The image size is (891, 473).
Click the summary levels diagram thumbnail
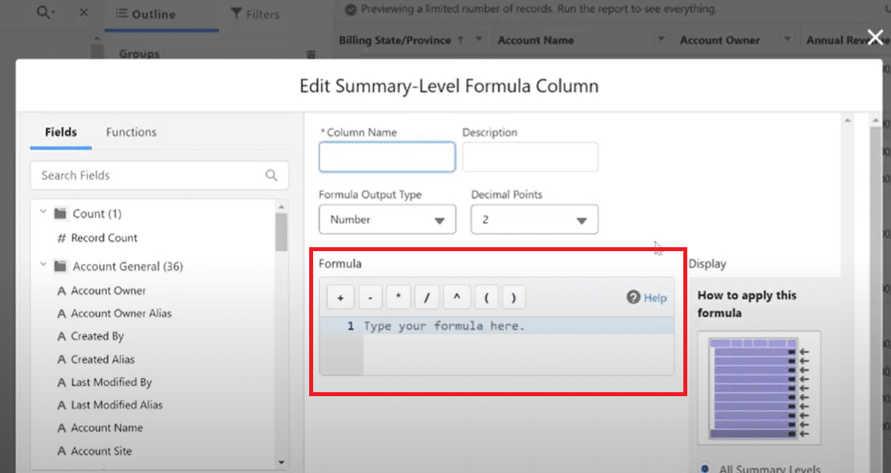pos(759,387)
